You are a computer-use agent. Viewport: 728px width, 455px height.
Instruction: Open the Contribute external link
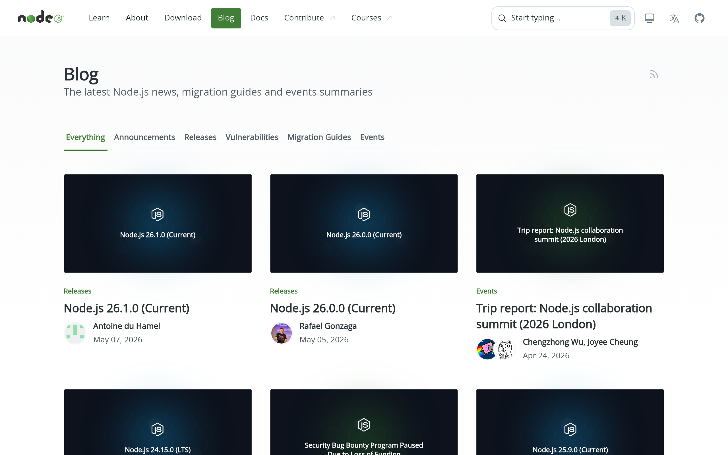click(310, 18)
